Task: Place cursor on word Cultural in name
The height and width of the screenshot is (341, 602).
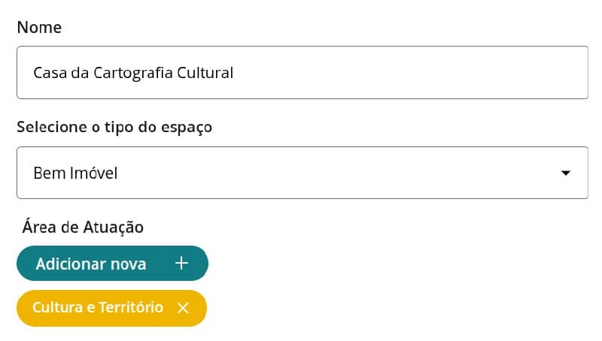Action: pyautogui.click(x=204, y=73)
